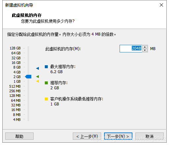Click the 您要为此虚拟机使用多少内存 subtitle
169x145 pixels.
click(x=48, y=21)
